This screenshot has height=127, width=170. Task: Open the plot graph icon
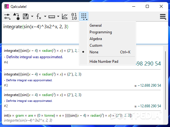(x=65, y=16)
